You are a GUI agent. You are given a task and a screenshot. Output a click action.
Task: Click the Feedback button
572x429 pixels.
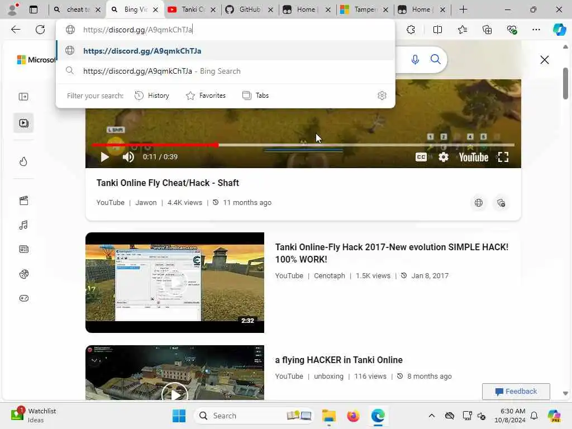[x=516, y=392]
